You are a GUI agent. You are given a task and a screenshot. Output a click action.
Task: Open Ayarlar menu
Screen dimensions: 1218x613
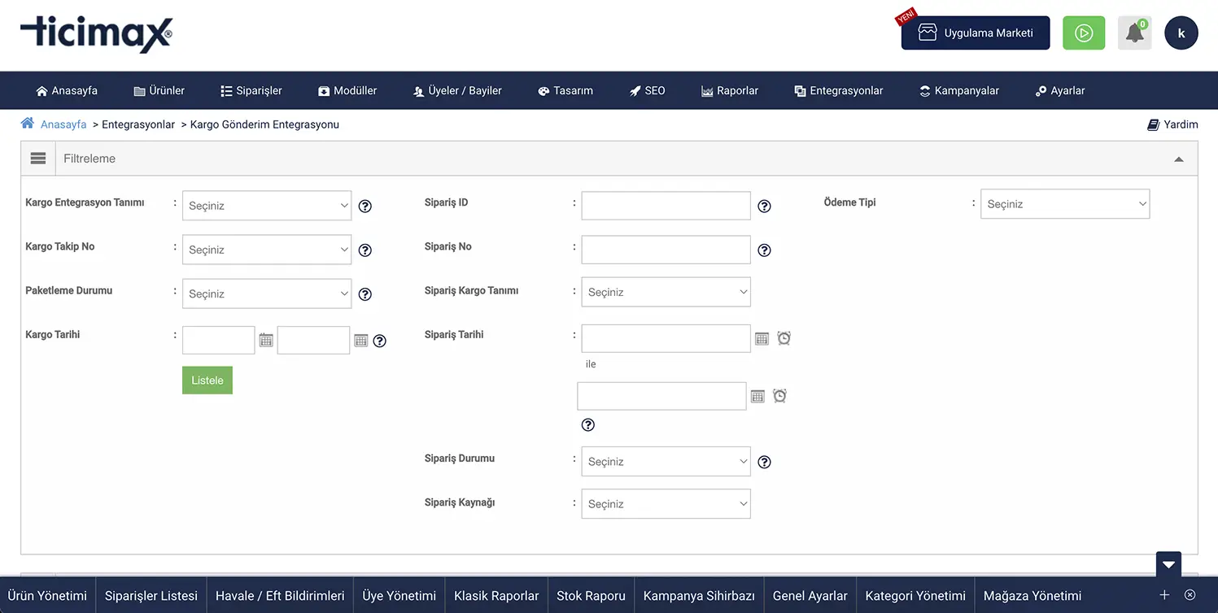point(1060,90)
